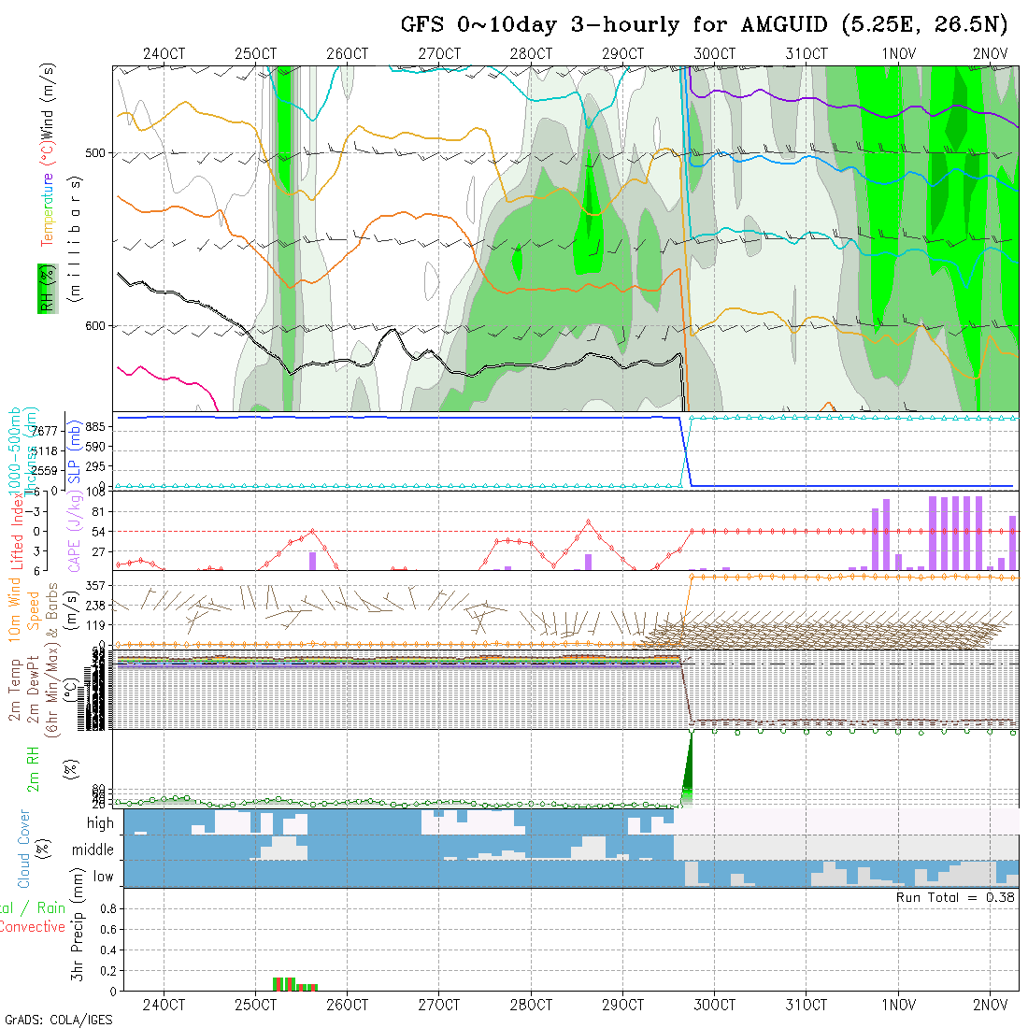Screen dimensions: 1028x1028
Task: Select the high cloud cover row label
Action: (x=100, y=823)
